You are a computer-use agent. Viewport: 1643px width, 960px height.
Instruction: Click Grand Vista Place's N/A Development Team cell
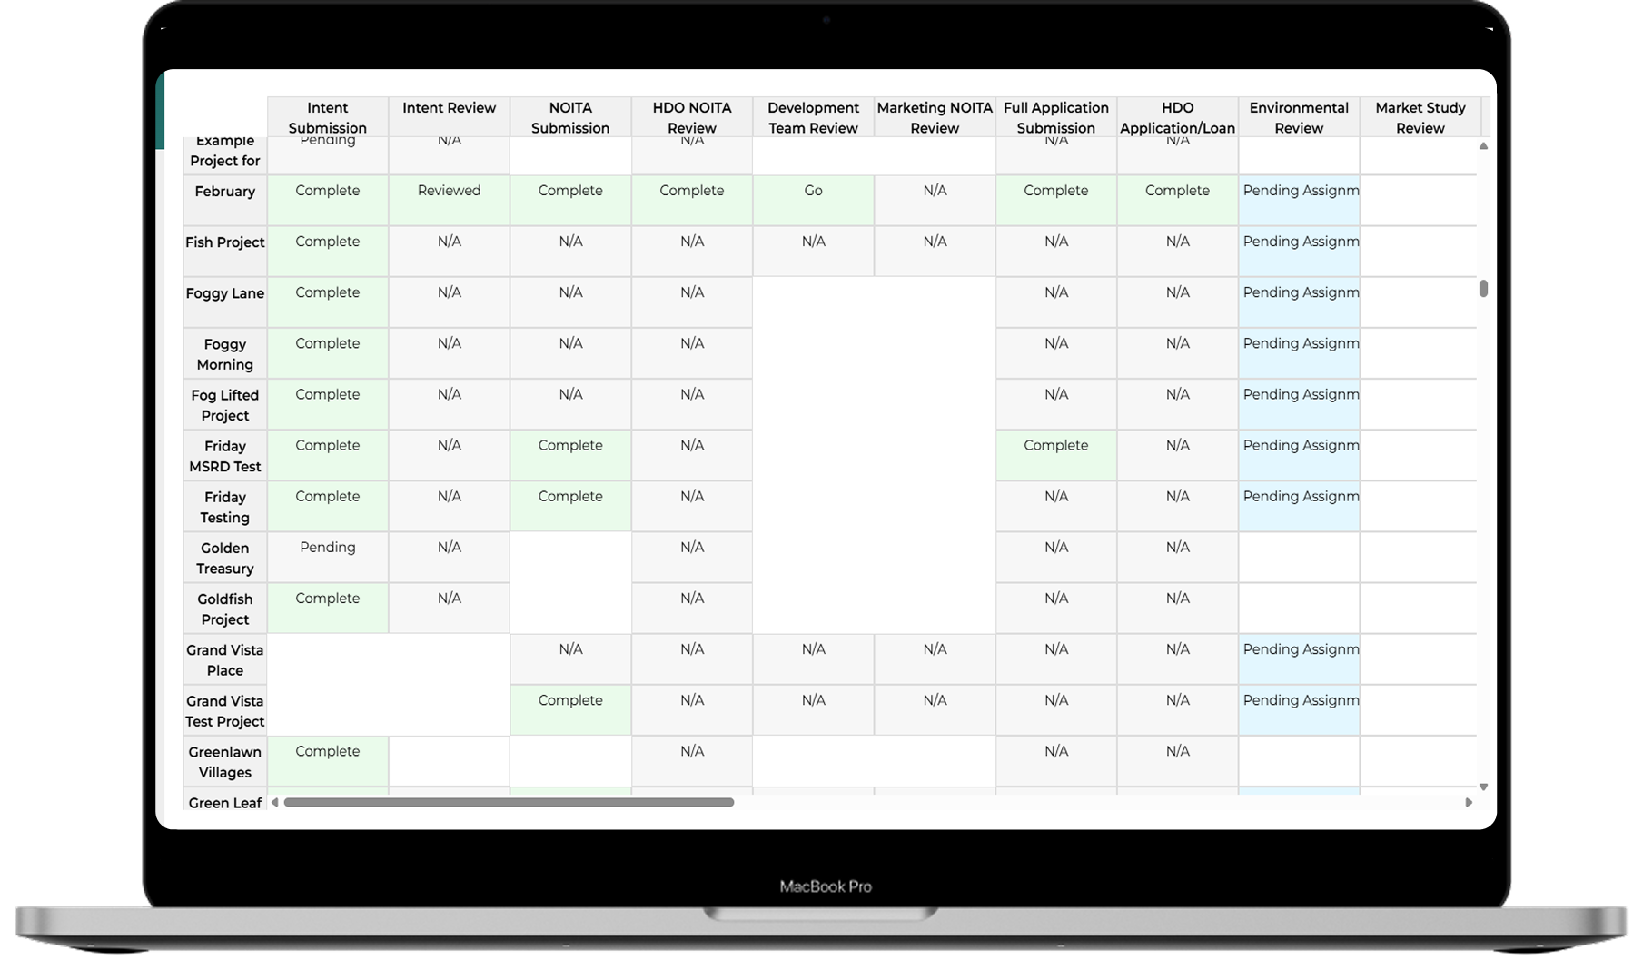pos(813,659)
